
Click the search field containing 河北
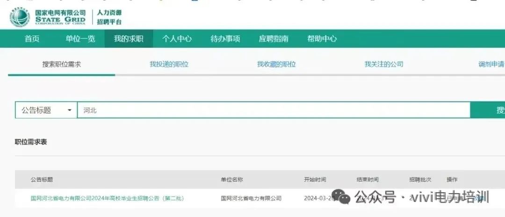coord(274,110)
